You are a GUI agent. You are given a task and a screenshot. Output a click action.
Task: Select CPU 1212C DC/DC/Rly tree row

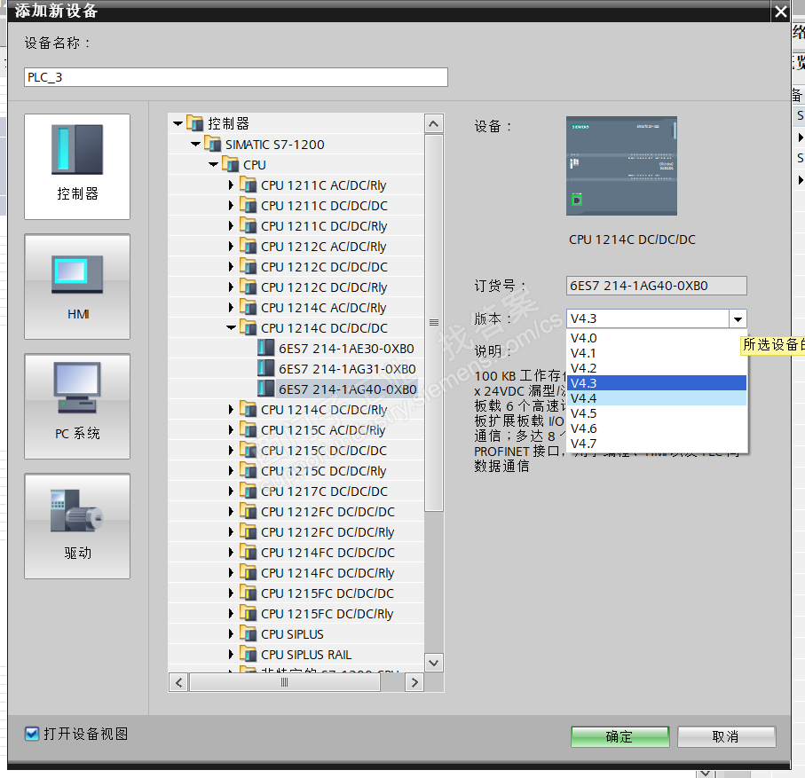pos(296,287)
